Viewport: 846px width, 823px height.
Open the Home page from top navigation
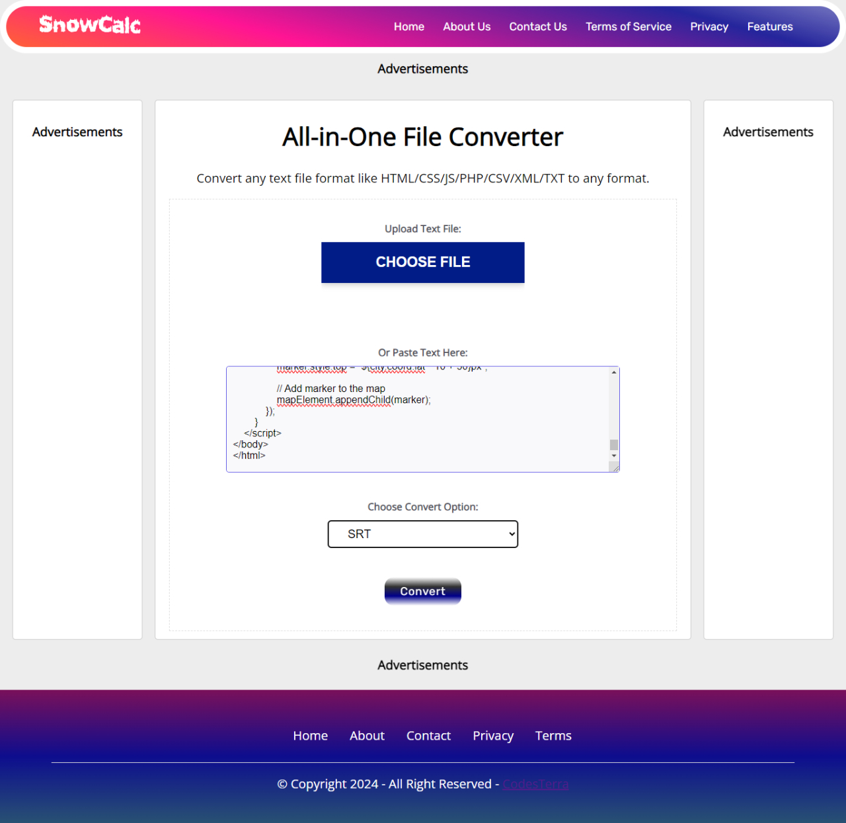[x=408, y=26]
